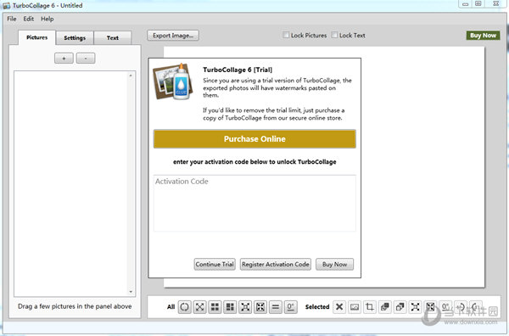Viewport: 509px width, 336px height.
Task: Switch to the Settings tab
Action: coord(75,38)
